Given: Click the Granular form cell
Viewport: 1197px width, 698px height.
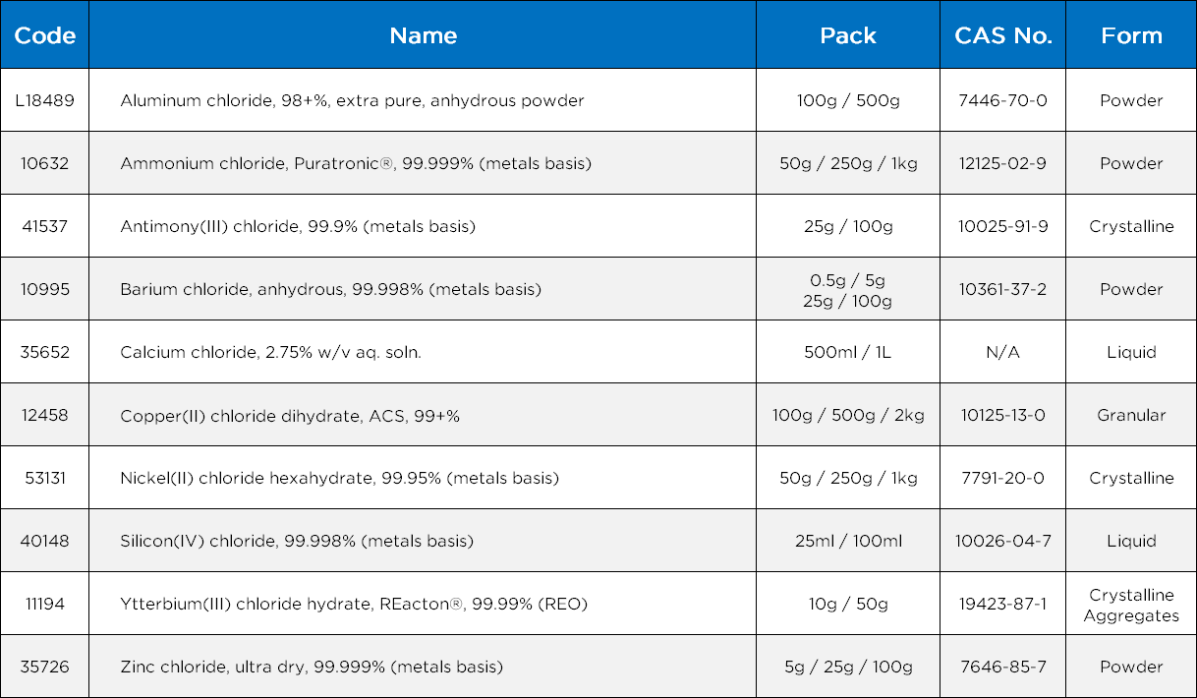Looking at the screenshot, I should pos(1131,415).
